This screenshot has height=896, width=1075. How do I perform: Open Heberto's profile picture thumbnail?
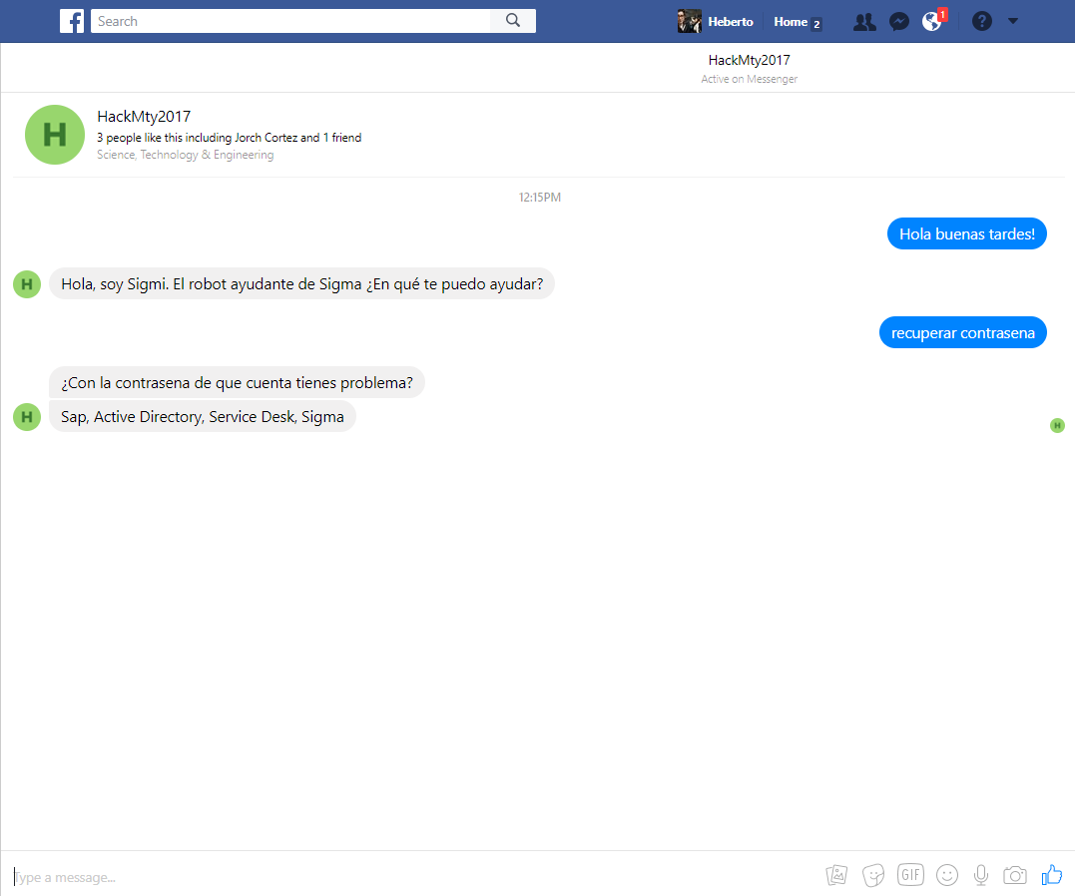(x=689, y=21)
